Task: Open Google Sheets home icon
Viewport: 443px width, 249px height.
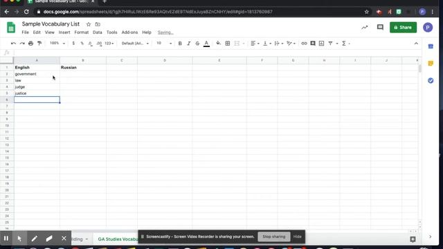Action: tap(11, 28)
